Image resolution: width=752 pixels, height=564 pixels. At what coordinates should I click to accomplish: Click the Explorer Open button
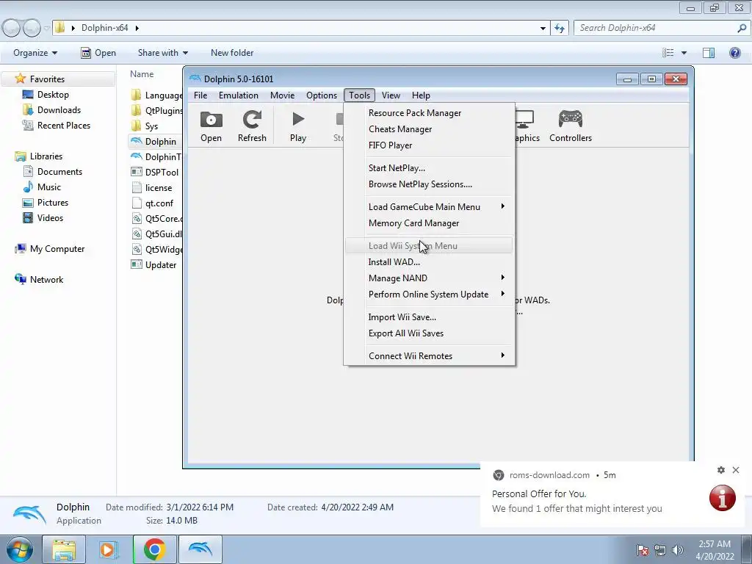click(98, 53)
